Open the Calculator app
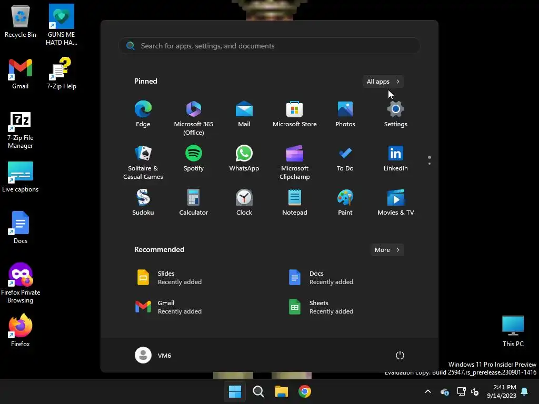 click(x=194, y=203)
